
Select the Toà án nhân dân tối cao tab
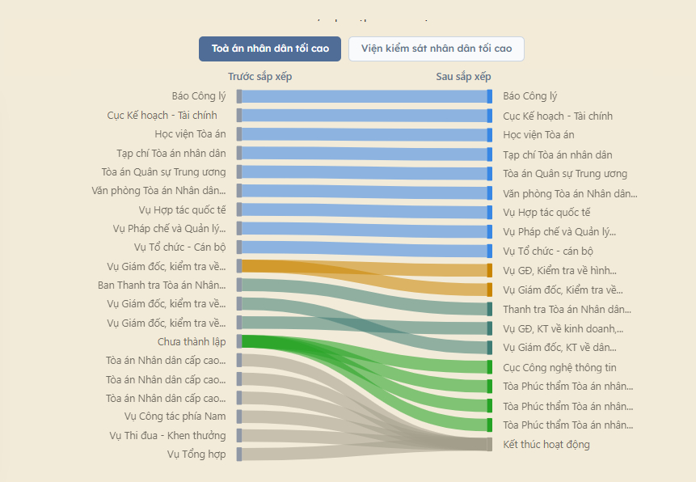[270, 49]
